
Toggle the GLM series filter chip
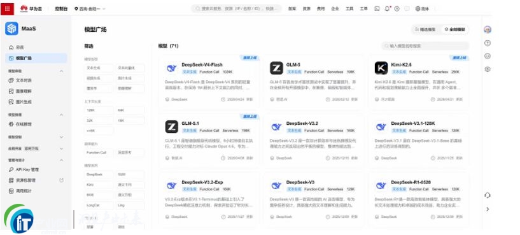point(130,174)
